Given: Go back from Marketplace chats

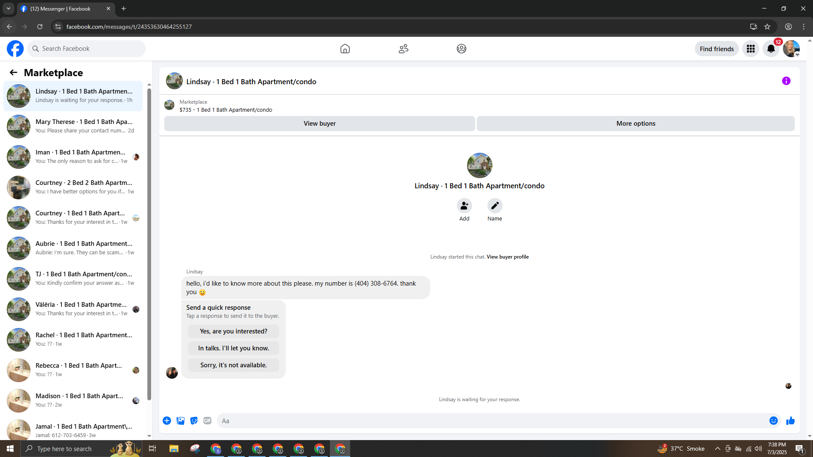Looking at the screenshot, I should tap(14, 72).
